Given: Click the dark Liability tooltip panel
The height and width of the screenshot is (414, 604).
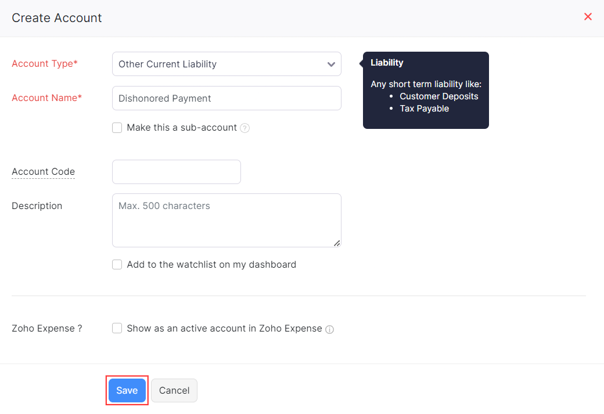Looking at the screenshot, I should 426,91.
